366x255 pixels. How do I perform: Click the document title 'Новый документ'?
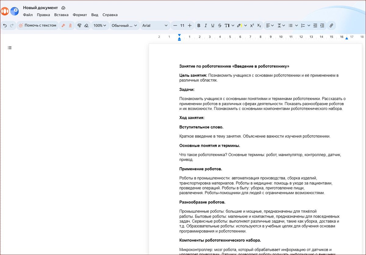coord(40,8)
